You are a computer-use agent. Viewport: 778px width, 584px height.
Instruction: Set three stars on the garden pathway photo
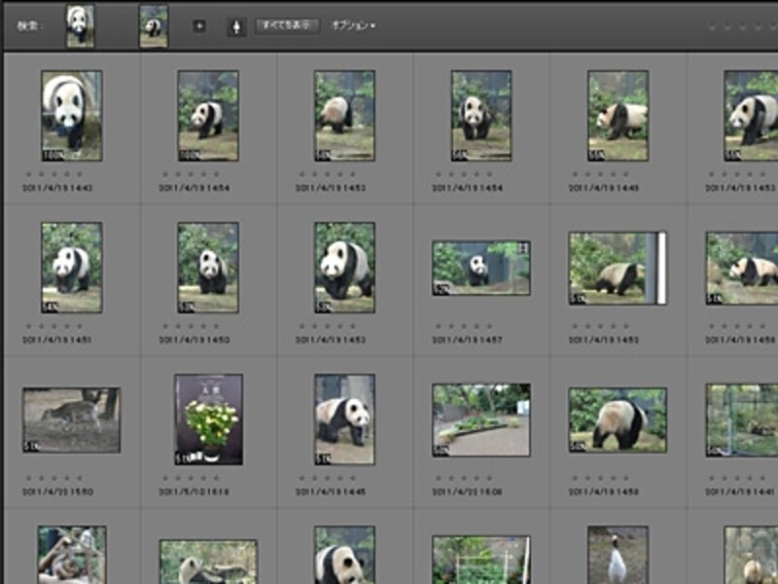464,478
